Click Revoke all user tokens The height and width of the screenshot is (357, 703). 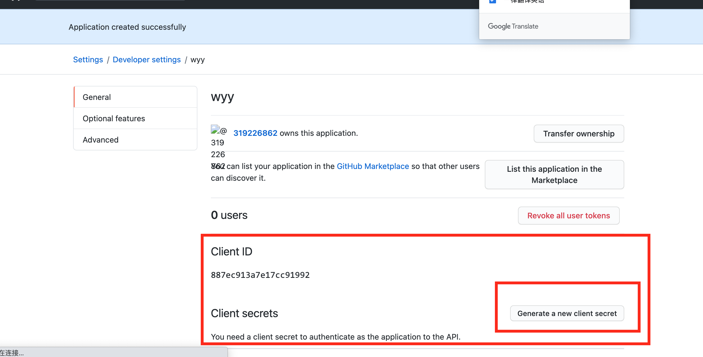tap(568, 216)
